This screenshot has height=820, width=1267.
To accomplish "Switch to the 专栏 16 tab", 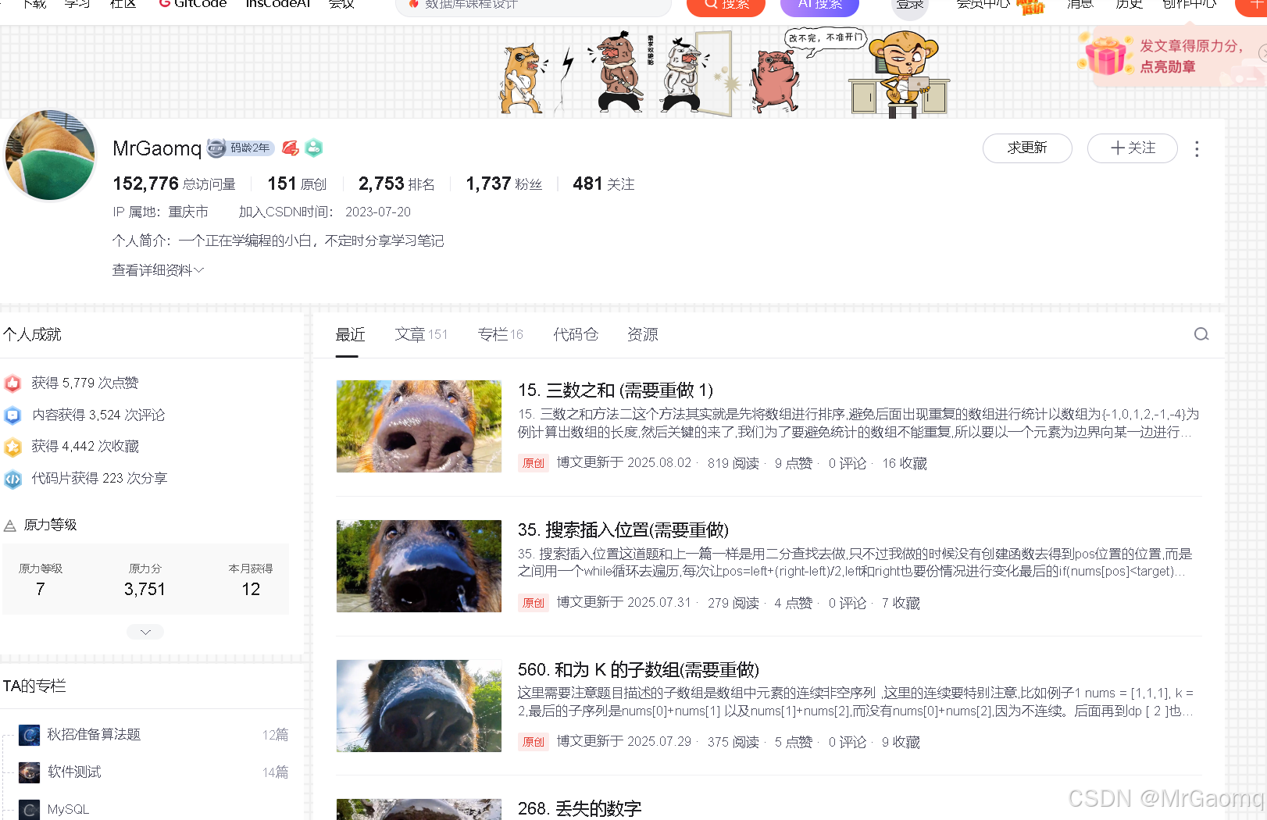I will click(x=500, y=334).
